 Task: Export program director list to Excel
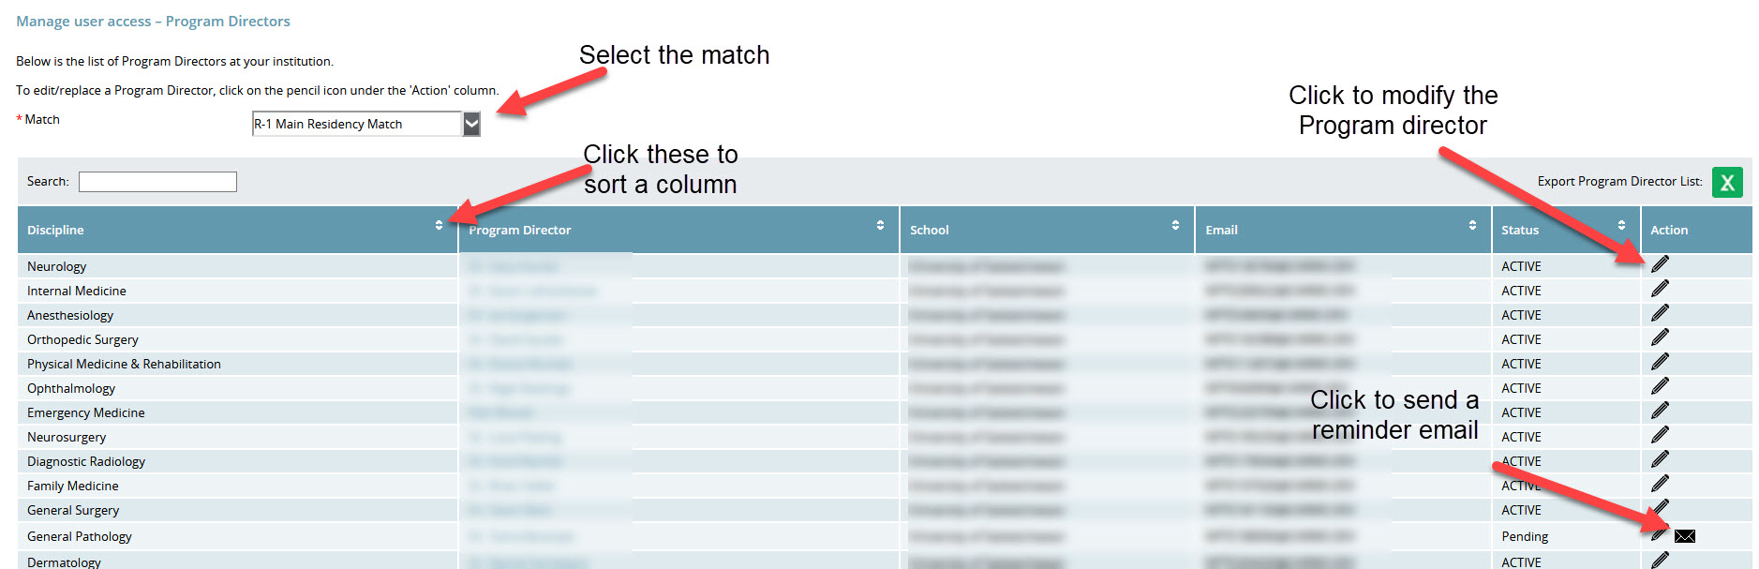click(1727, 182)
